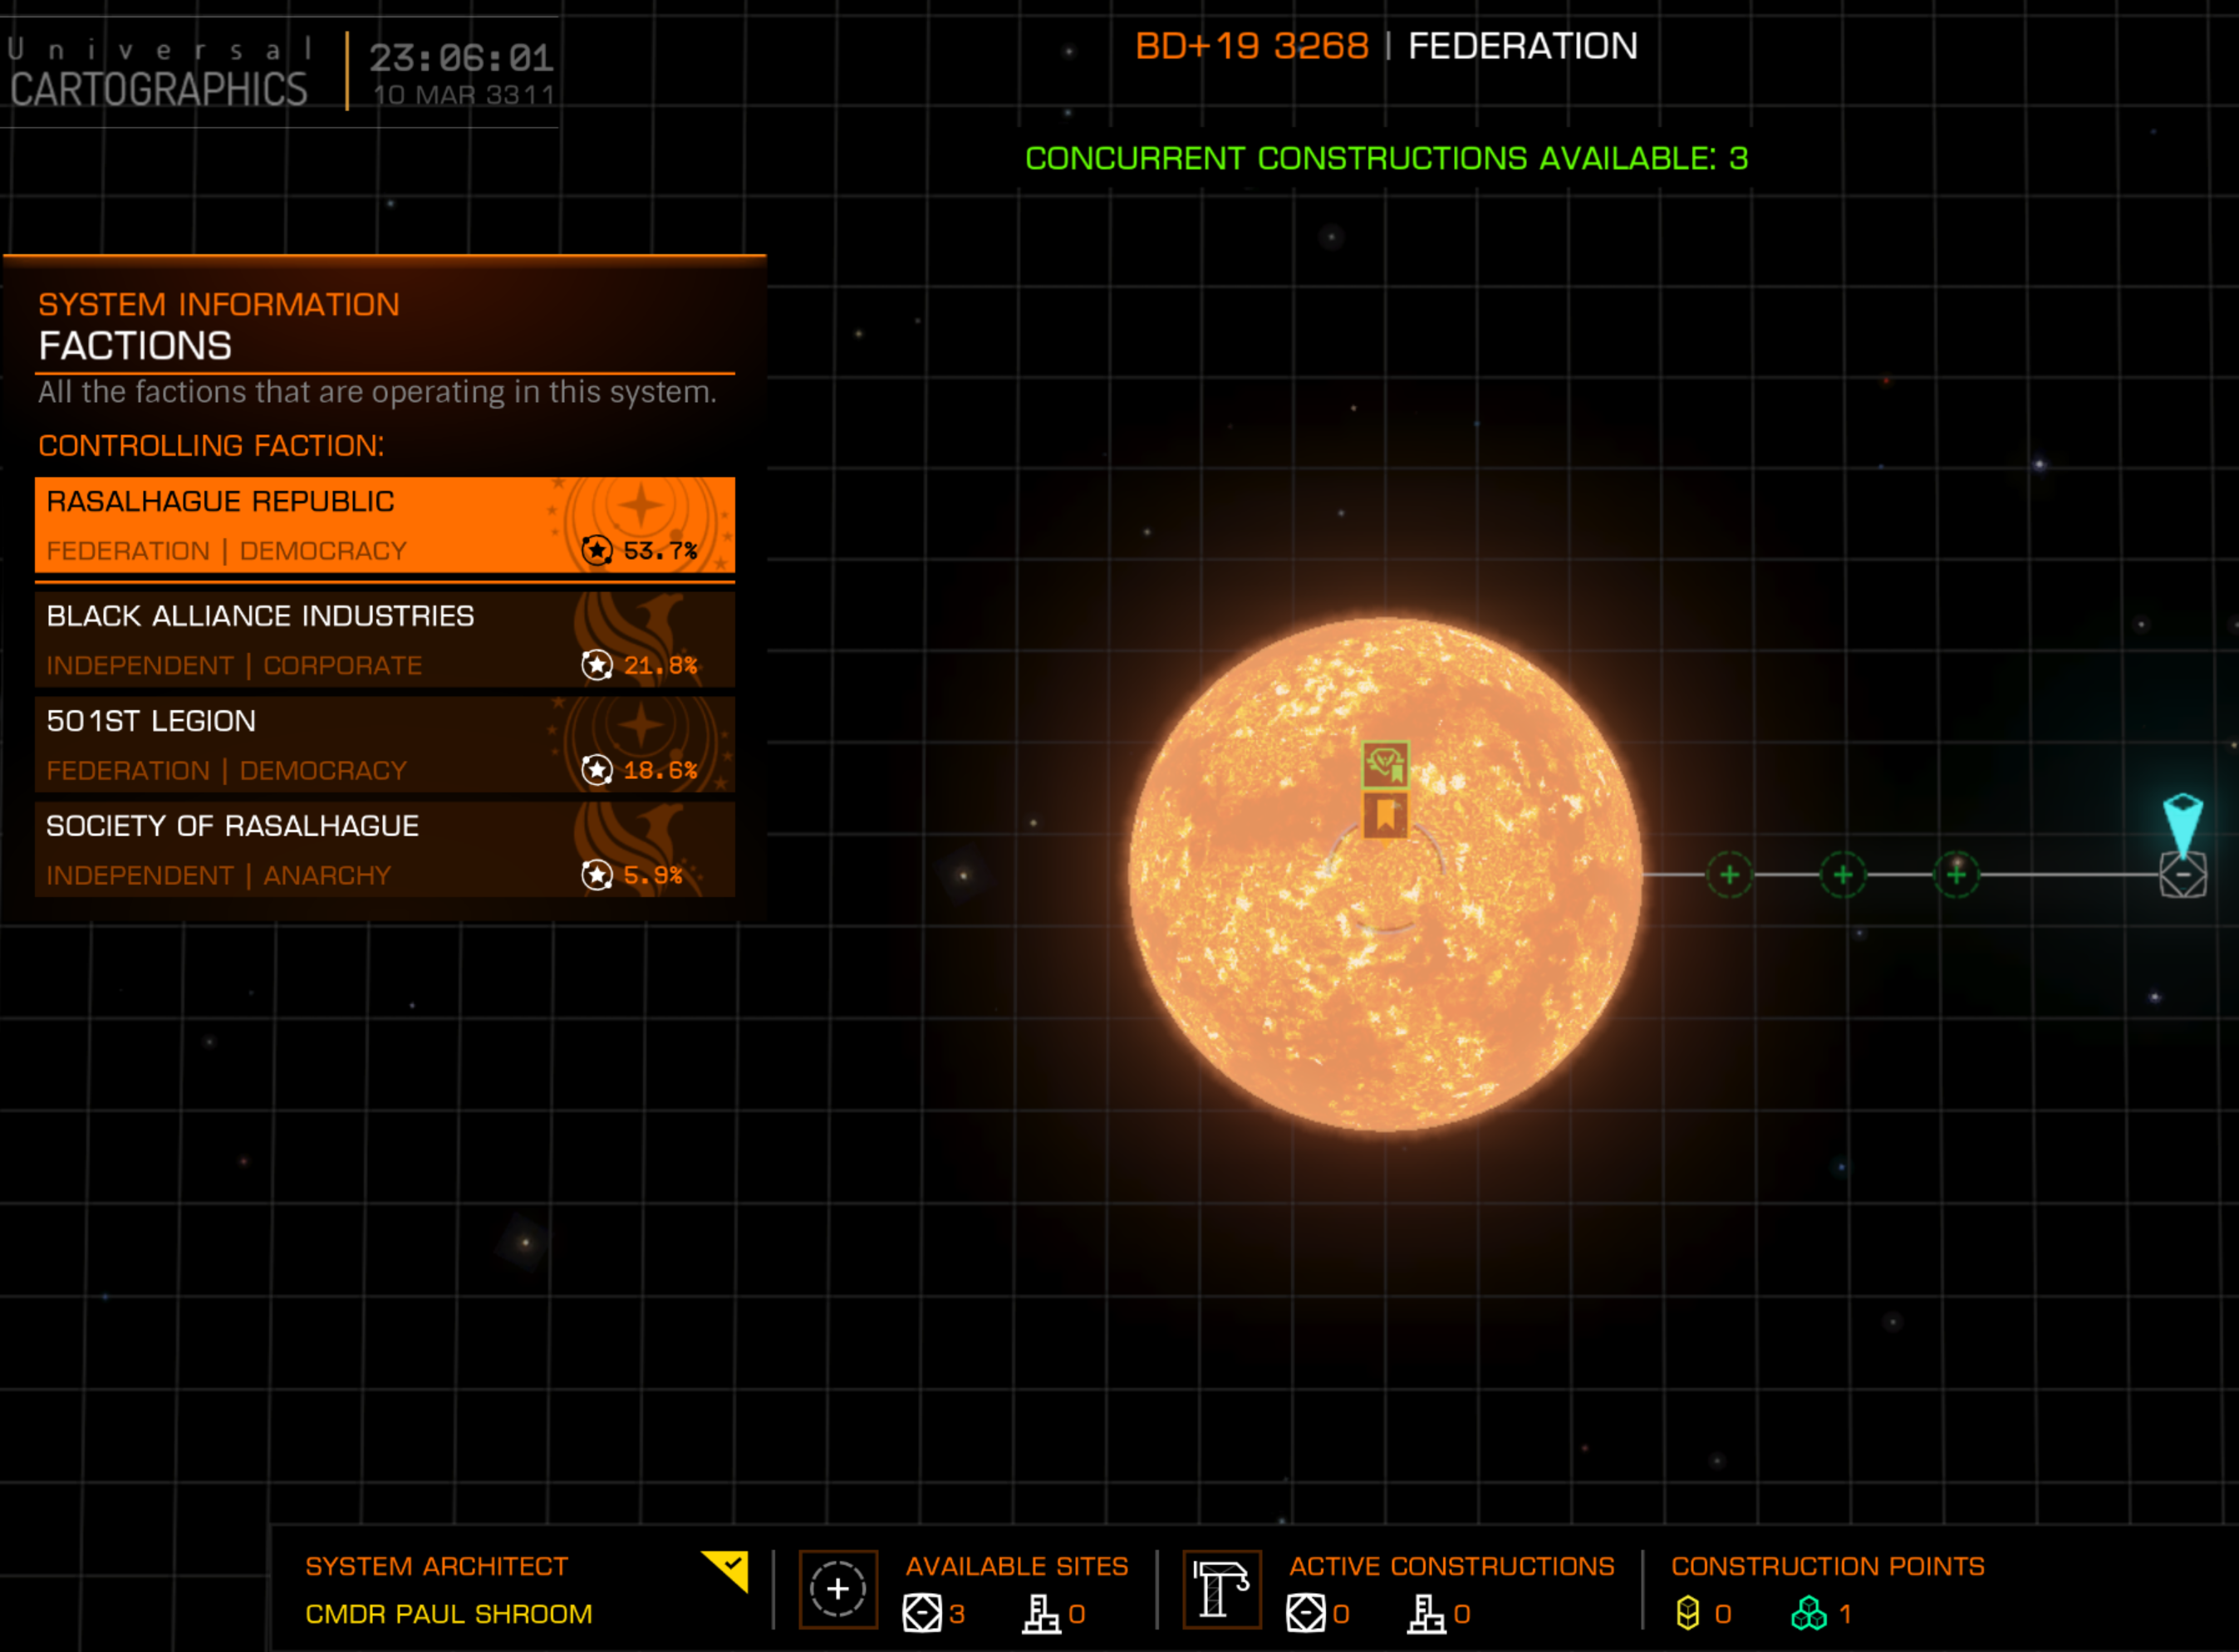This screenshot has width=2239, height=1652.
Task: Click the Universal Cartographics logo
Action: tap(160, 72)
